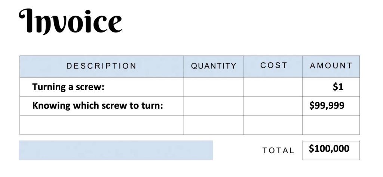The image size is (383, 177).
Task: Click the empty third-row description cell
Action: [102, 125]
